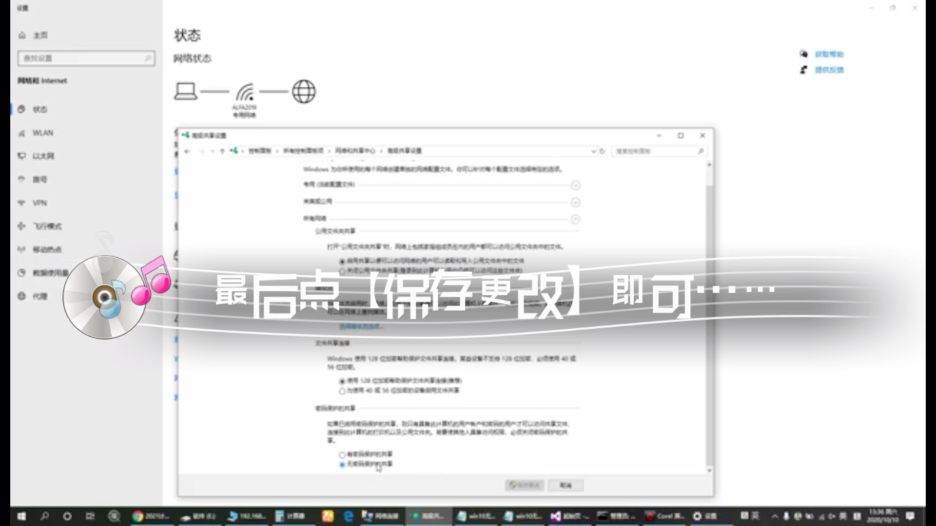Screen dimensions: 936x526
Task: Open the Windows Start menu
Action: 21,516
